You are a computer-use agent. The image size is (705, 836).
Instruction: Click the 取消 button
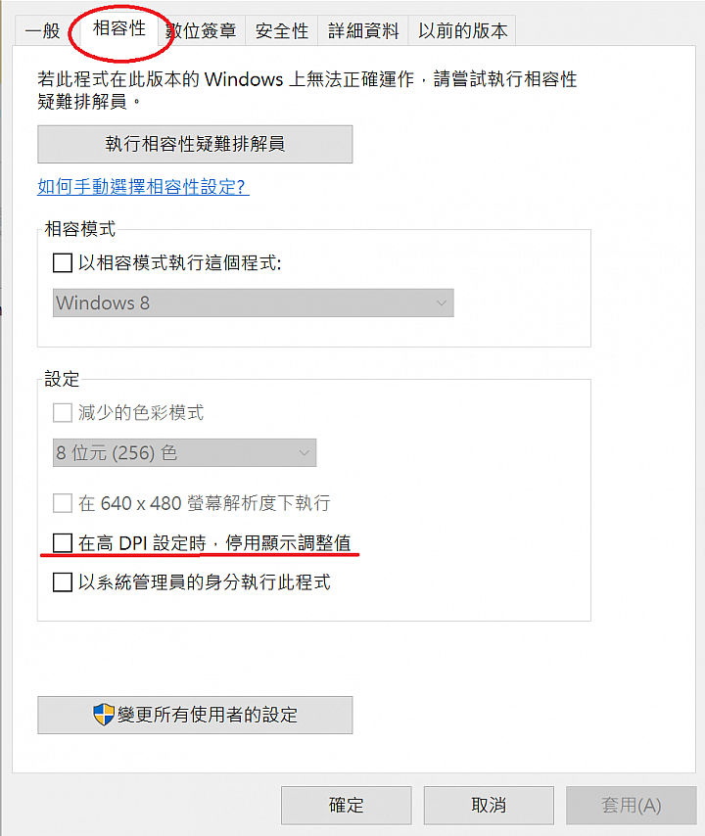[489, 805]
